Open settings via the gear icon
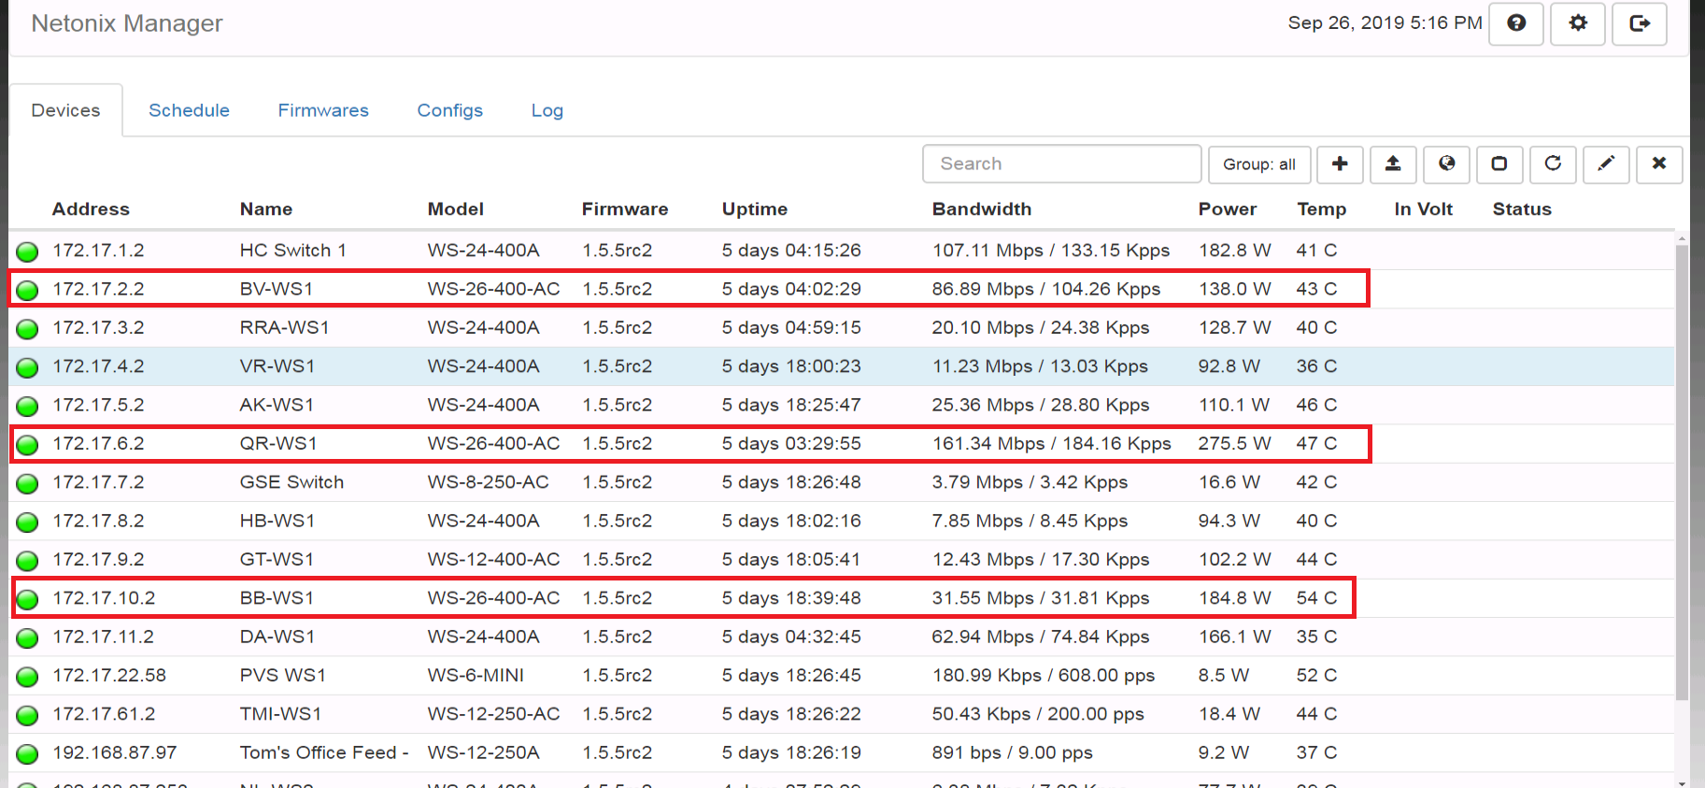The image size is (1705, 788). (x=1577, y=23)
